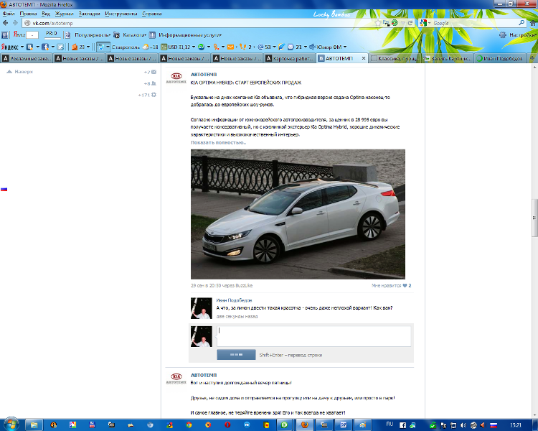Image resolution: width=538 pixels, height=431 pixels.
Task: Switch to the Иван Подобедов tab
Action: click(x=500, y=58)
